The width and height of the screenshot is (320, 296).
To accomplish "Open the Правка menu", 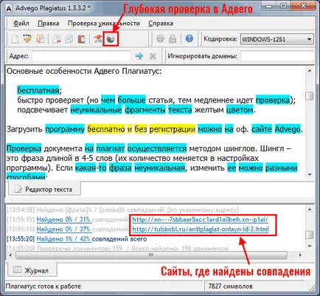I will coord(49,24).
